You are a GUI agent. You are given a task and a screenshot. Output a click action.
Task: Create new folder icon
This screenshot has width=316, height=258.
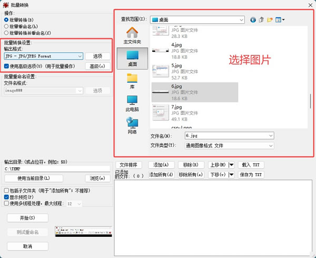(270, 20)
